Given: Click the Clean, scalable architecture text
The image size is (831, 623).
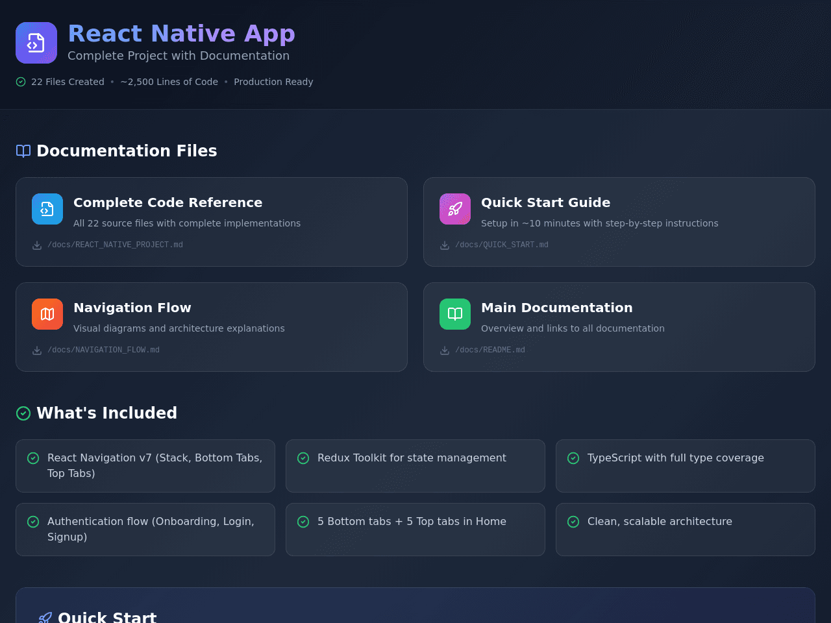Looking at the screenshot, I should [x=660, y=522].
